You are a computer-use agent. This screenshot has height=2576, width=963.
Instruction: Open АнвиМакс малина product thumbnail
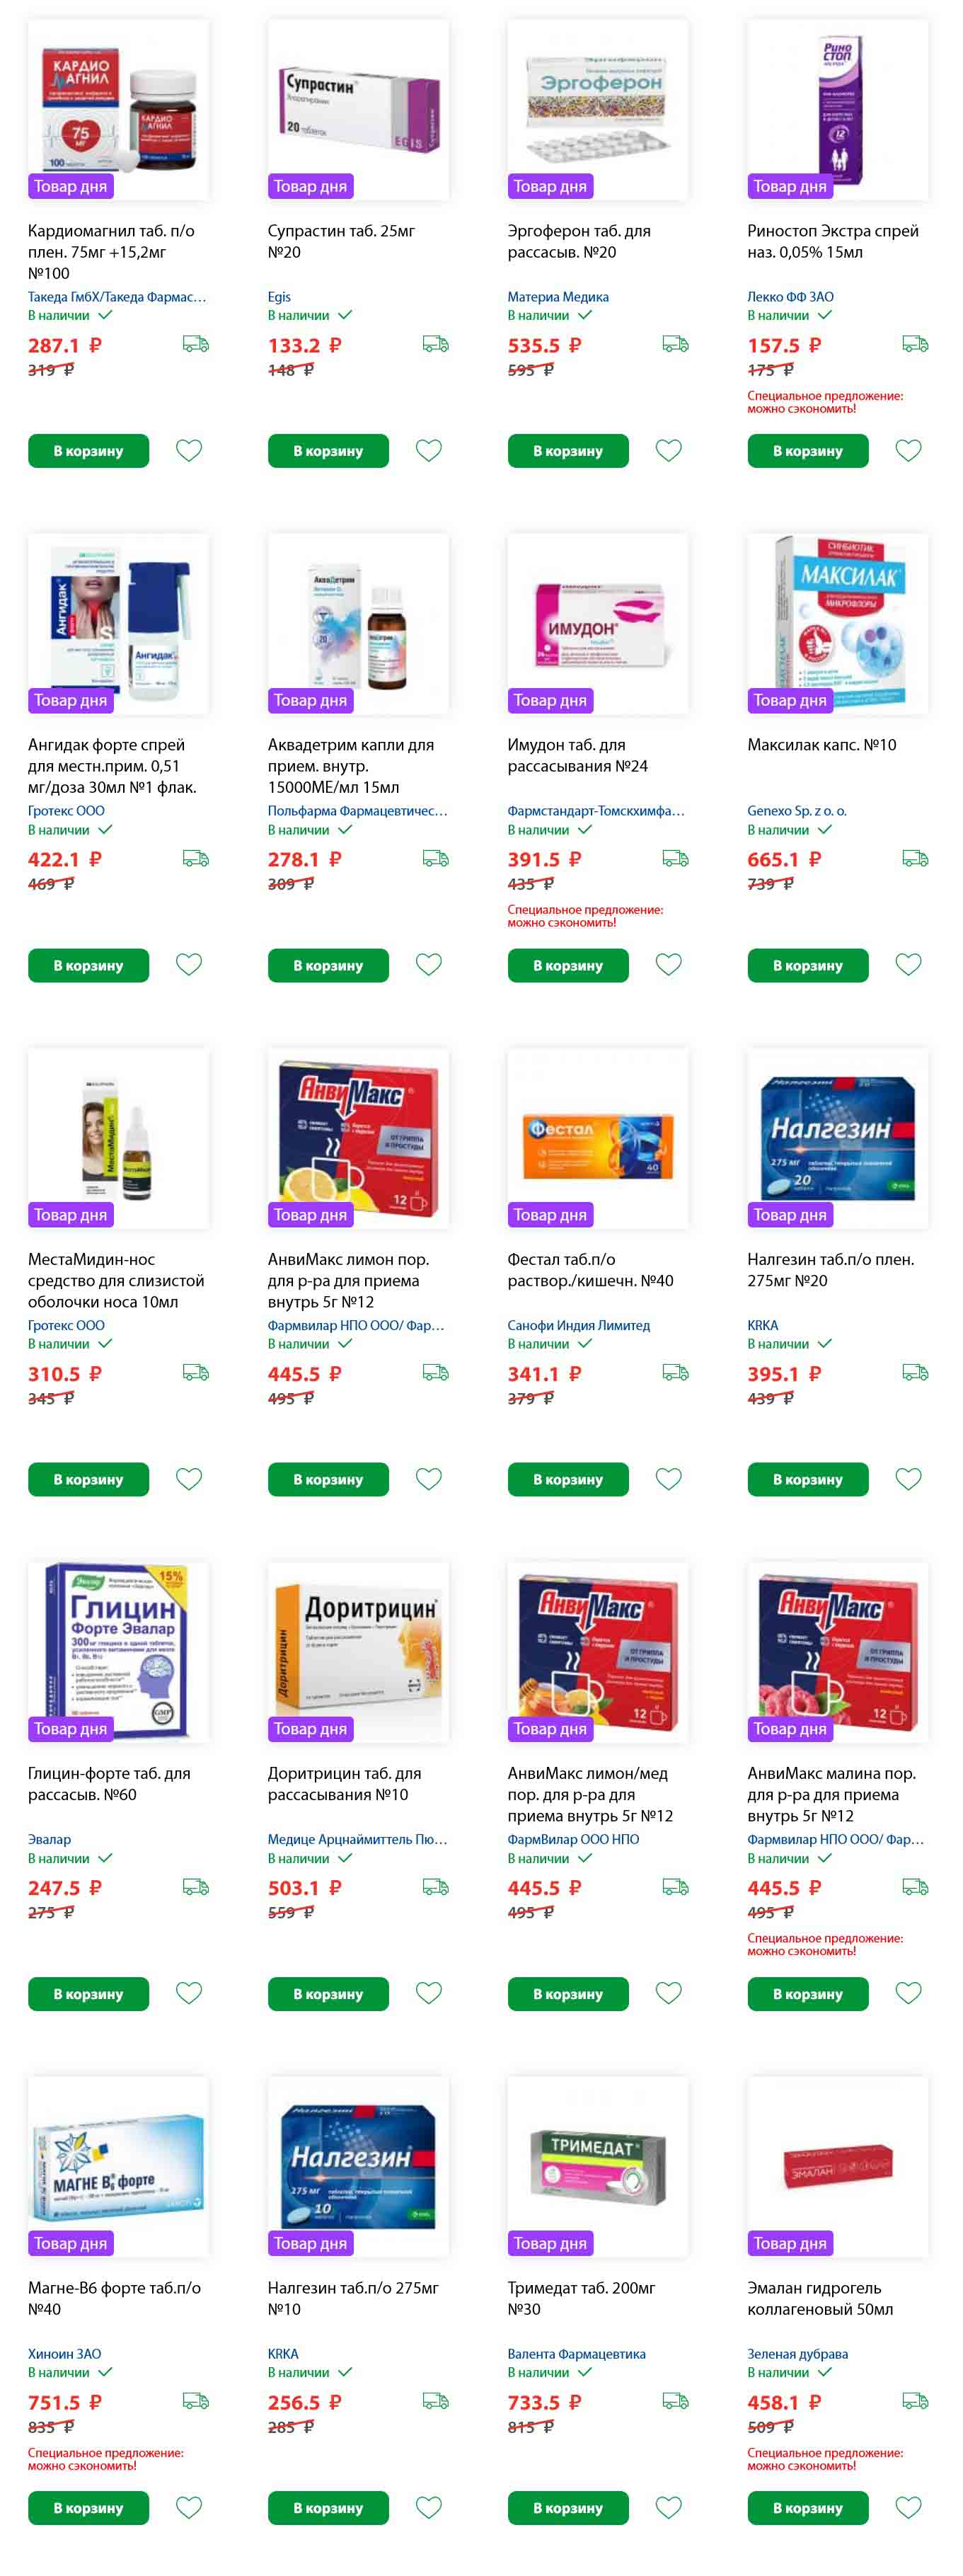pos(838,1652)
